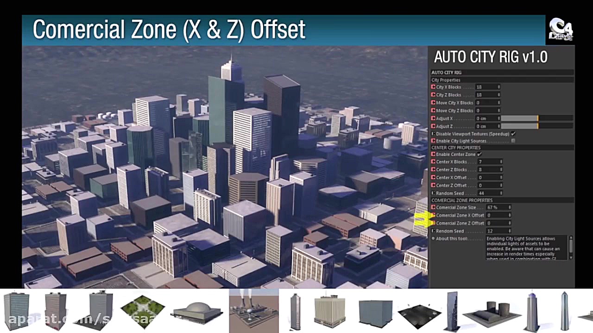
Task: Click the Move City X Blocks stepper arrows
Action: click(x=499, y=103)
